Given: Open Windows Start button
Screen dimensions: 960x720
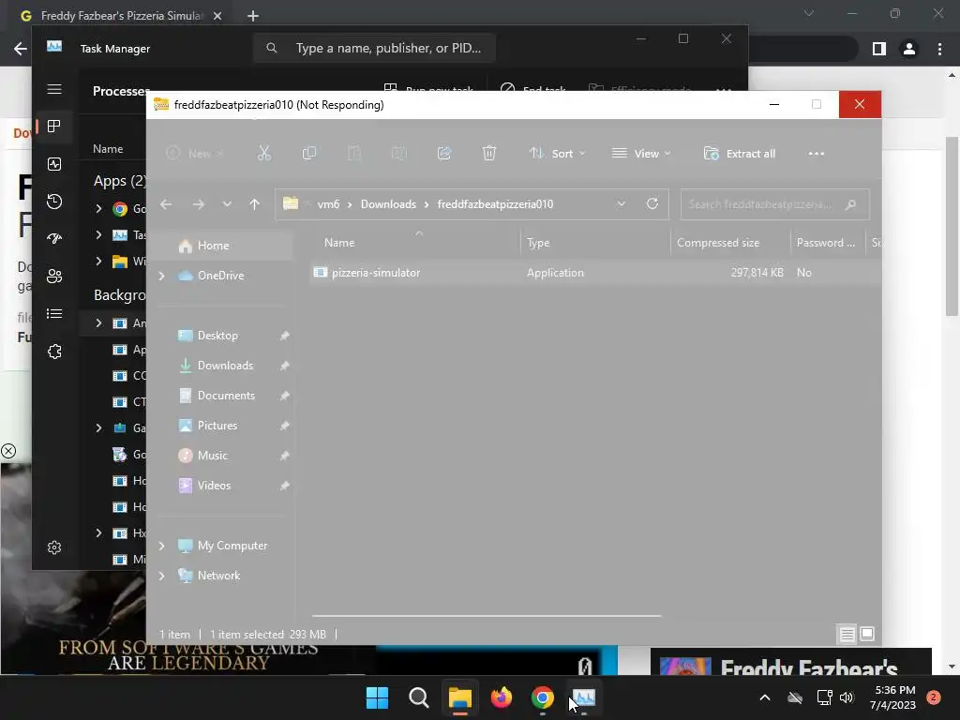Looking at the screenshot, I should pos(377,697).
